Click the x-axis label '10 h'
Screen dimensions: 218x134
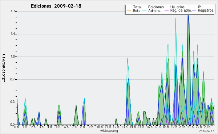point(100,127)
